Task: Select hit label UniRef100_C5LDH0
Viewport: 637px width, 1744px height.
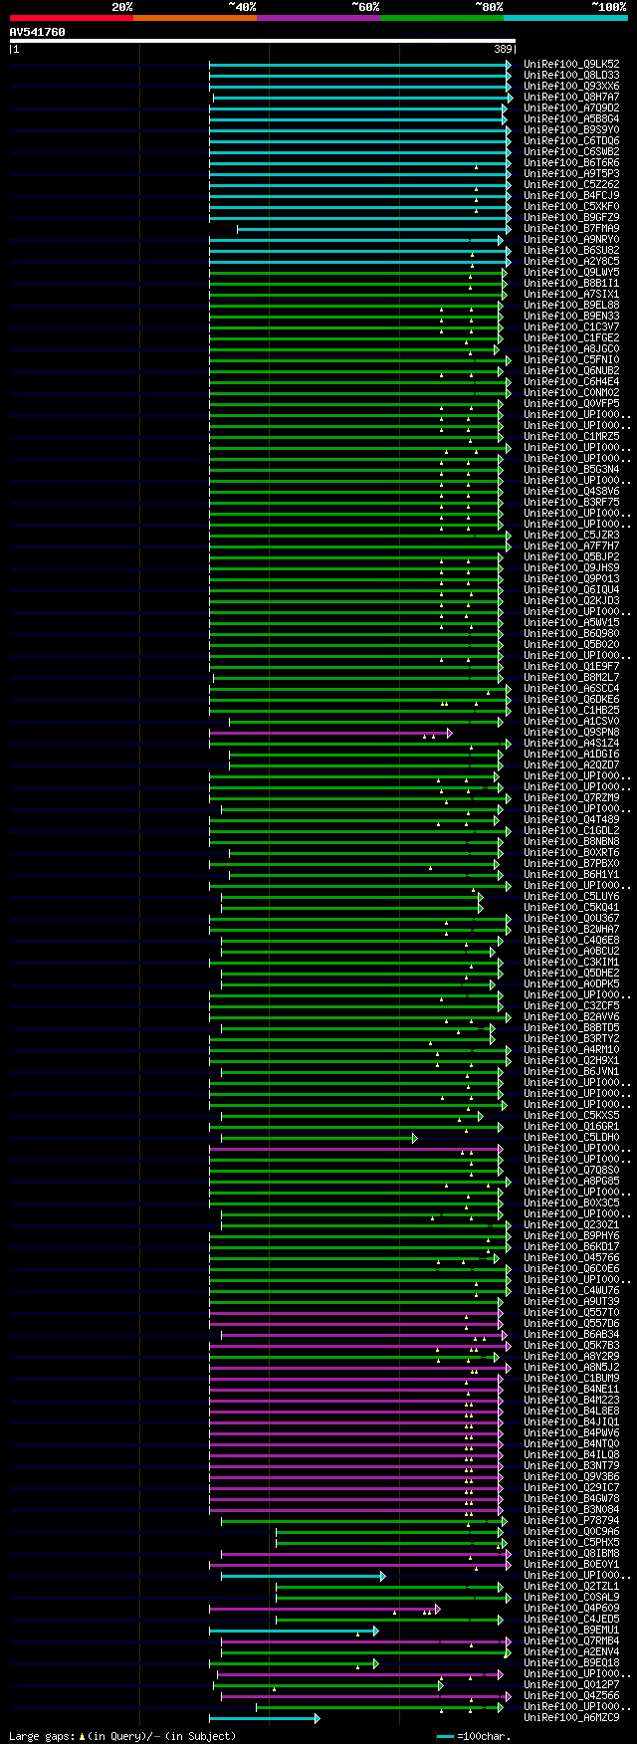Action: click(x=571, y=1137)
